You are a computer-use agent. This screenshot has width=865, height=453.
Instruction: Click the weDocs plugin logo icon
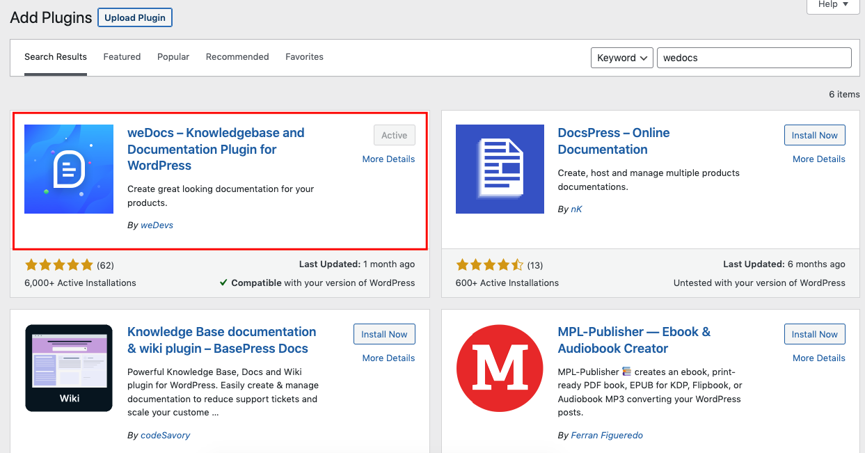[69, 169]
